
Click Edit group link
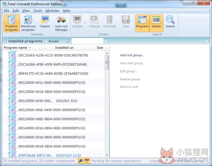coord(128,71)
